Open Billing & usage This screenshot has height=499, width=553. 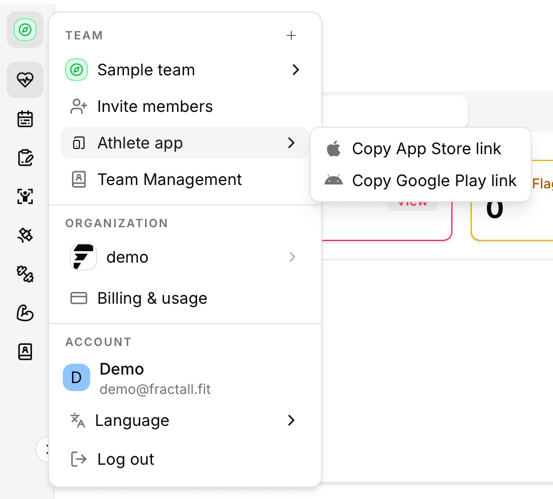pos(185,298)
